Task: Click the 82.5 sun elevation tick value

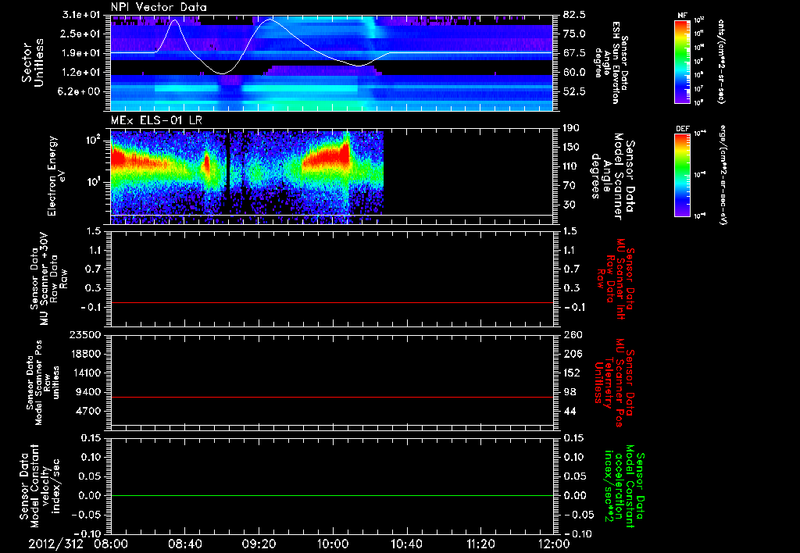Action: click(x=574, y=15)
